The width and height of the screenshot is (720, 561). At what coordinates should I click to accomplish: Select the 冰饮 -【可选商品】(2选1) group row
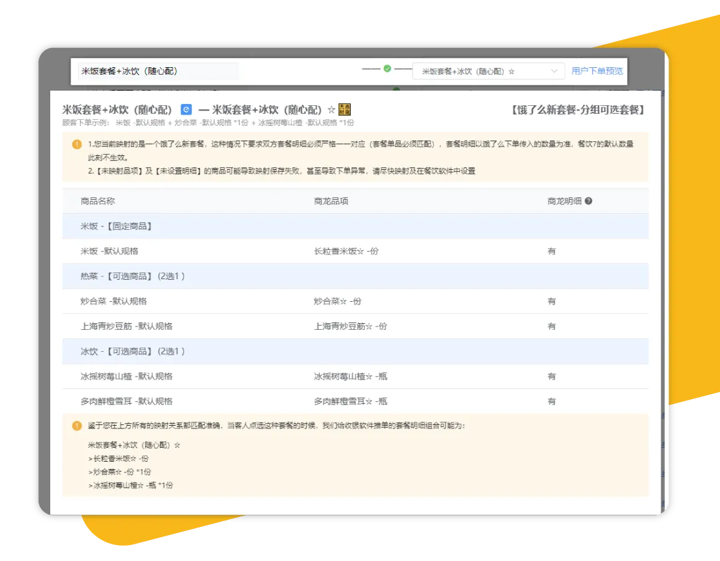355,352
